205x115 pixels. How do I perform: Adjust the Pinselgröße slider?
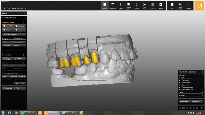point(20,70)
